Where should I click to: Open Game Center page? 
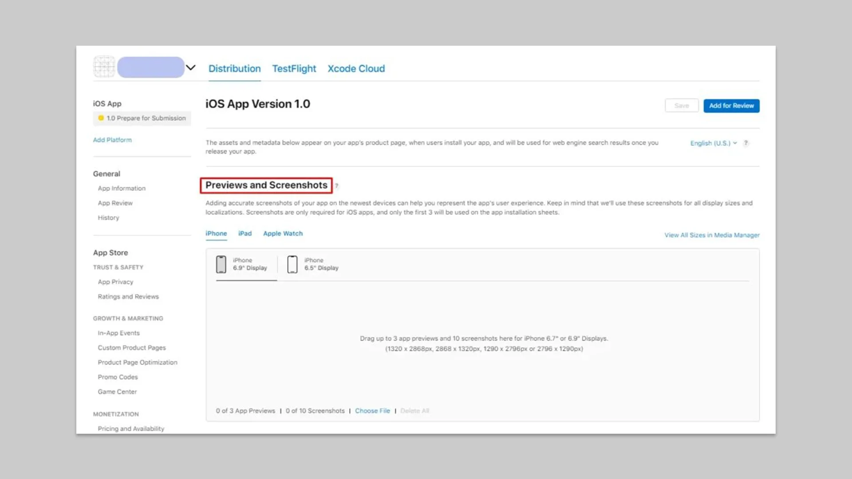(x=118, y=391)
